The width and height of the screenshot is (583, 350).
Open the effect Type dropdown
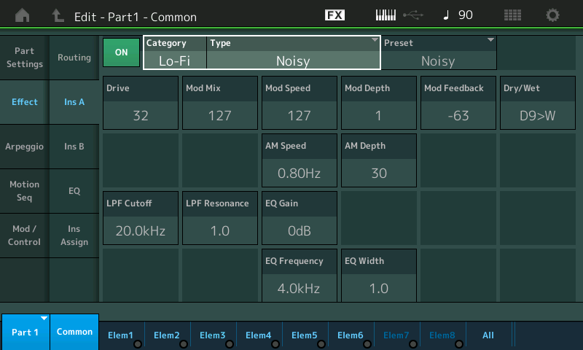[293, 53]
